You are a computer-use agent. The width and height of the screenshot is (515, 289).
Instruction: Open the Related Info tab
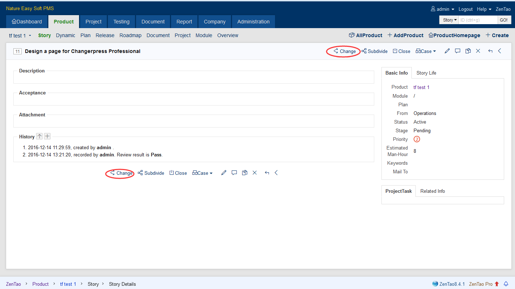coord(432,191)
